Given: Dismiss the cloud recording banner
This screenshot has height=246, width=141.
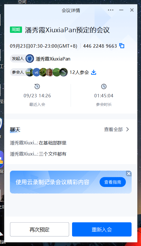Looking at the screenshot, I should click(129, 174).
